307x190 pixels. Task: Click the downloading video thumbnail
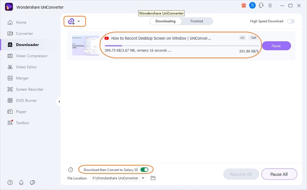(85, 46)
